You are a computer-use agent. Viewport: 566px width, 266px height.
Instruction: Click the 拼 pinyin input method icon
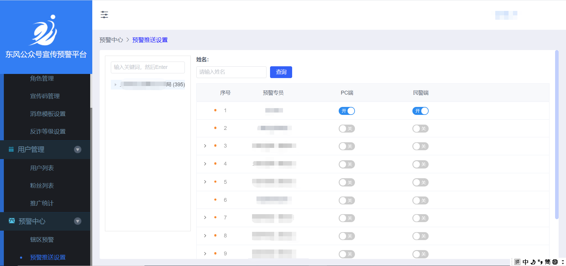click(517, 262)
